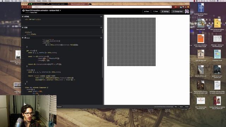226x127 pixels.
Task: Click the CSS editor vertical scrollbar
Action: 102,31
